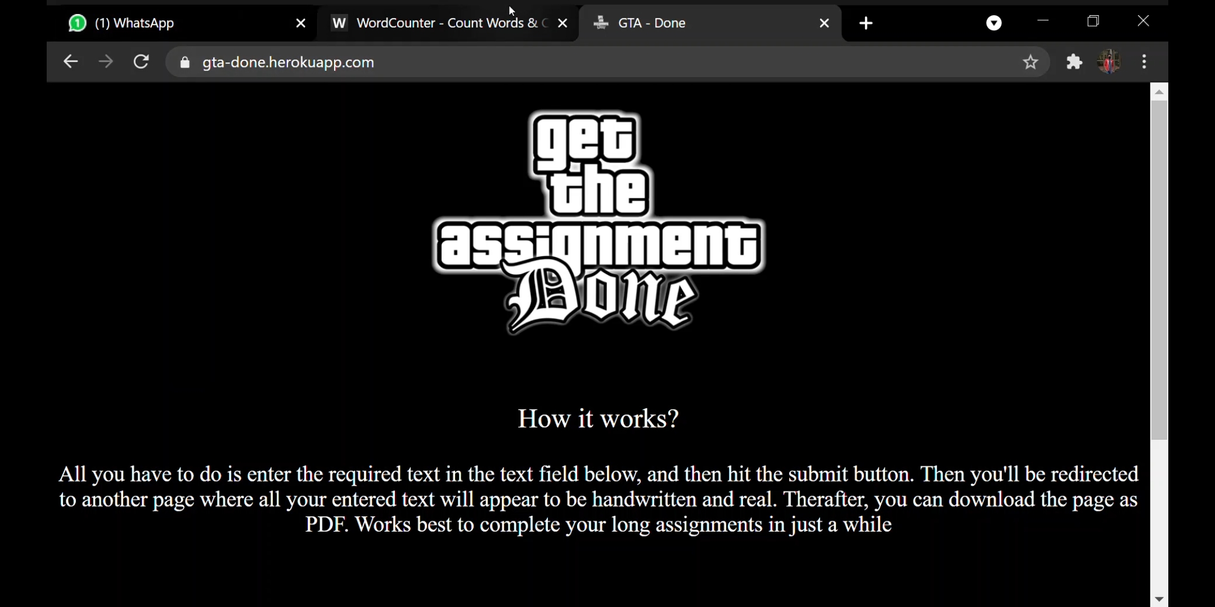Switch to the WhatsApp tab
The height and width of the screenshot is (607, 1215).
(169, 23)
